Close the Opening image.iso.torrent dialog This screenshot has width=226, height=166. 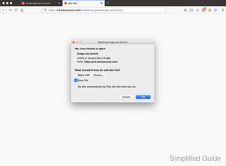tap(74, 42)
